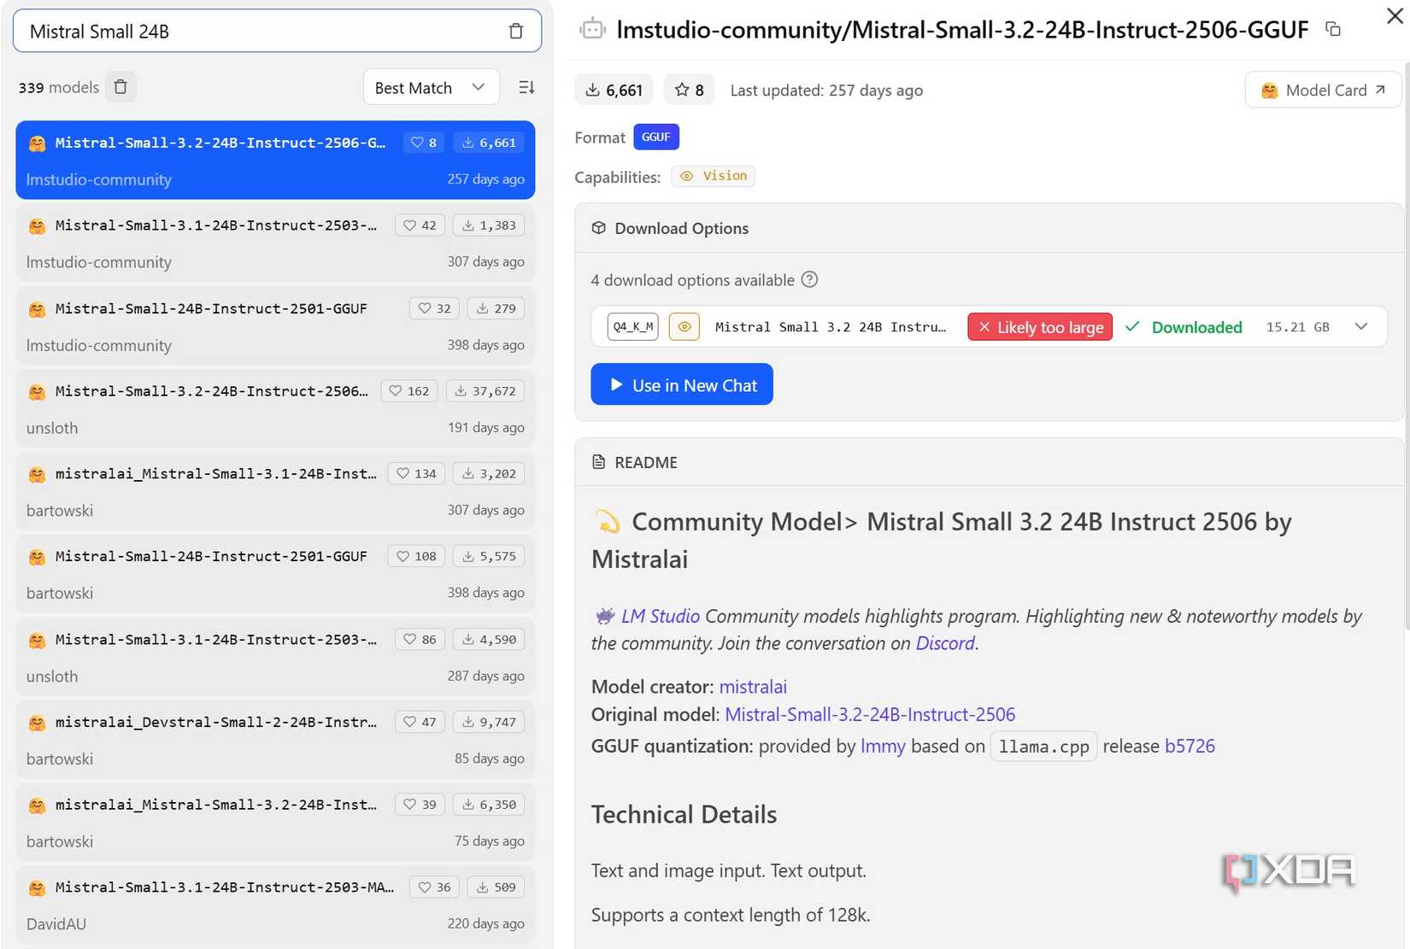Viewport: 1410px width, 949px height.
Task: Open the LM Studio link in README
Action: click(x=661, y=616)
